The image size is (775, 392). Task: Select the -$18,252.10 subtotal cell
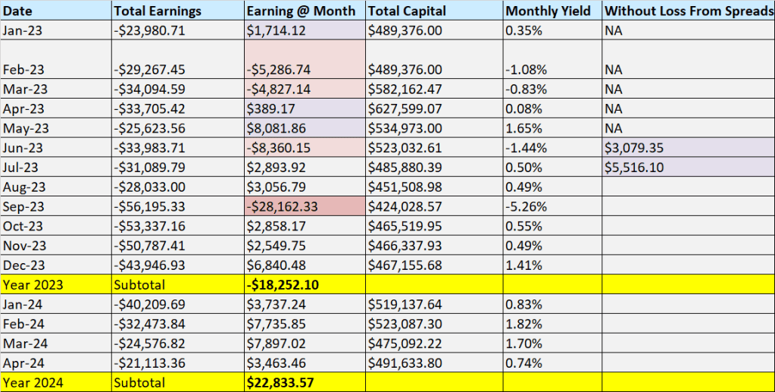point(305,285)
